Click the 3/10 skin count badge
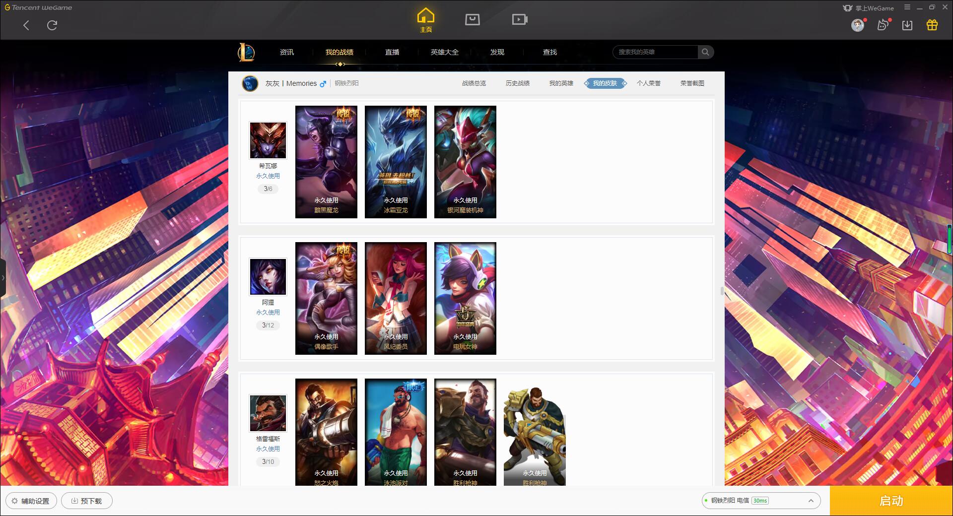953x516 pixels. click(x=268, y=462)
